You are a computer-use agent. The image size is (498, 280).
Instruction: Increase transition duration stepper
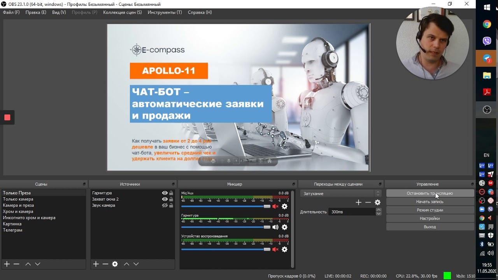pyautogui.click(x=379, y=210)
